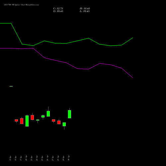Click the red candlestick for 21 Apr
The width and height of the screenshot is (166, 166).
point(32,117)
